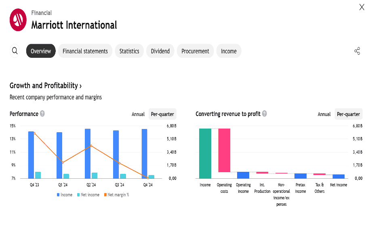The image size is (370, 228).
Task: Select Per-quarter for Performance chart
Action: 162,114
